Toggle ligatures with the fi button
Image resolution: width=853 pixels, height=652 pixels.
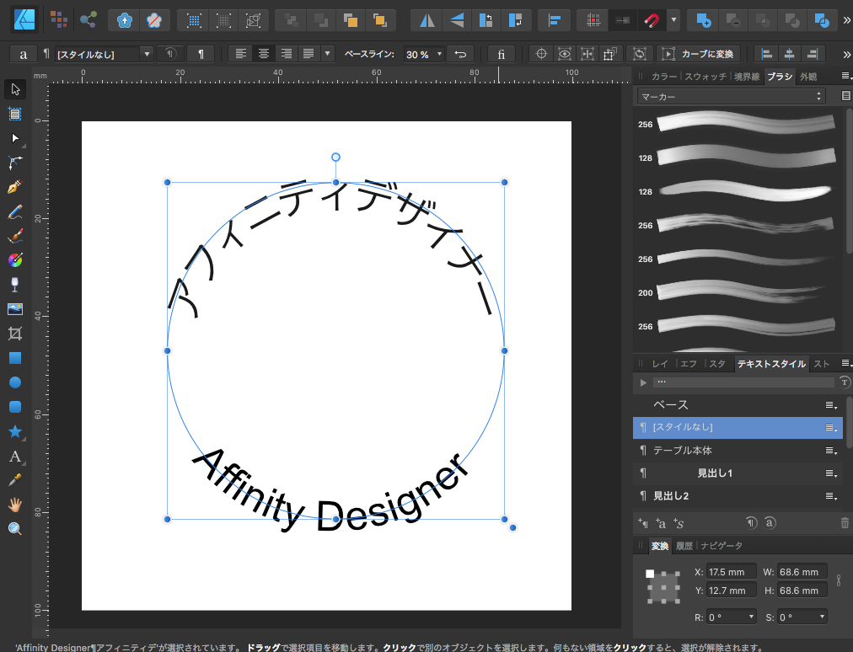(501, 54)
